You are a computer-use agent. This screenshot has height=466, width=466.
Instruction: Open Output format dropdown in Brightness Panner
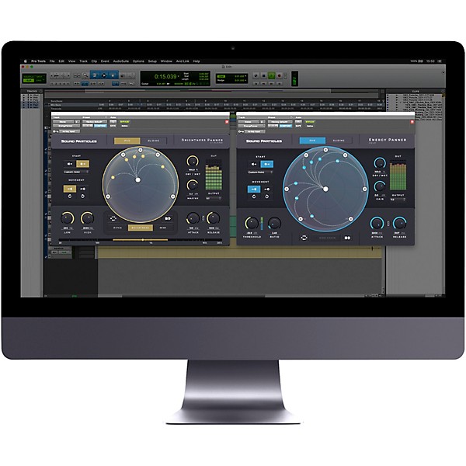pyautogui.click(x=214, y=198)
